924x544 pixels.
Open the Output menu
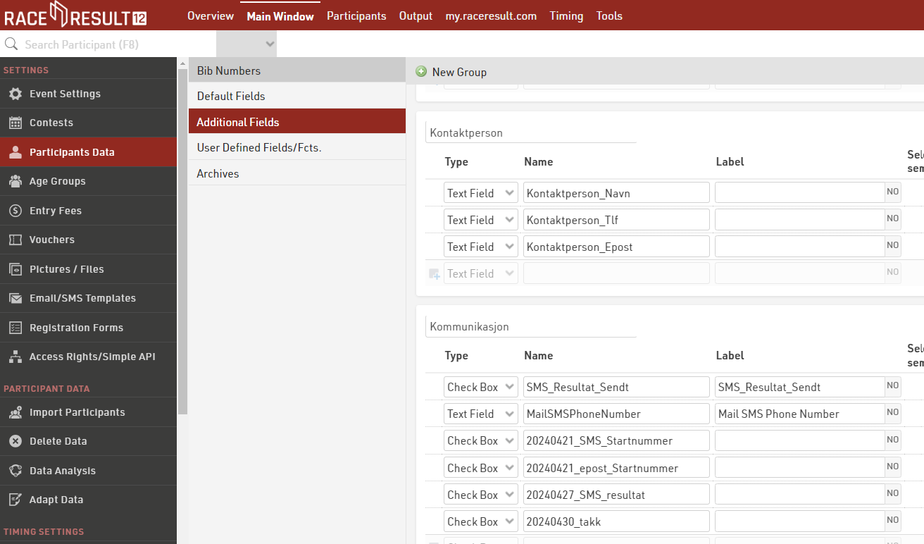pos(416,16)
